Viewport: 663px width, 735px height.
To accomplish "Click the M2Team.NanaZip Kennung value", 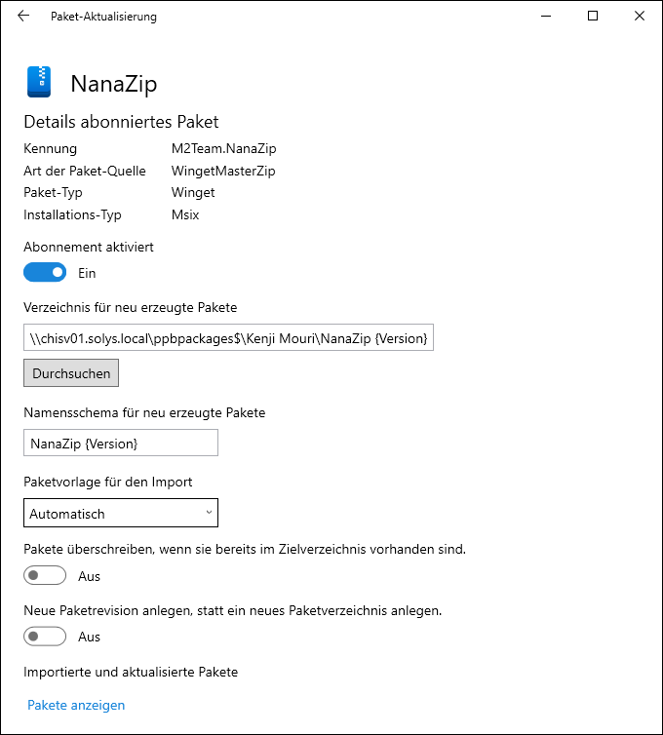I will click(x=223, y=149).
